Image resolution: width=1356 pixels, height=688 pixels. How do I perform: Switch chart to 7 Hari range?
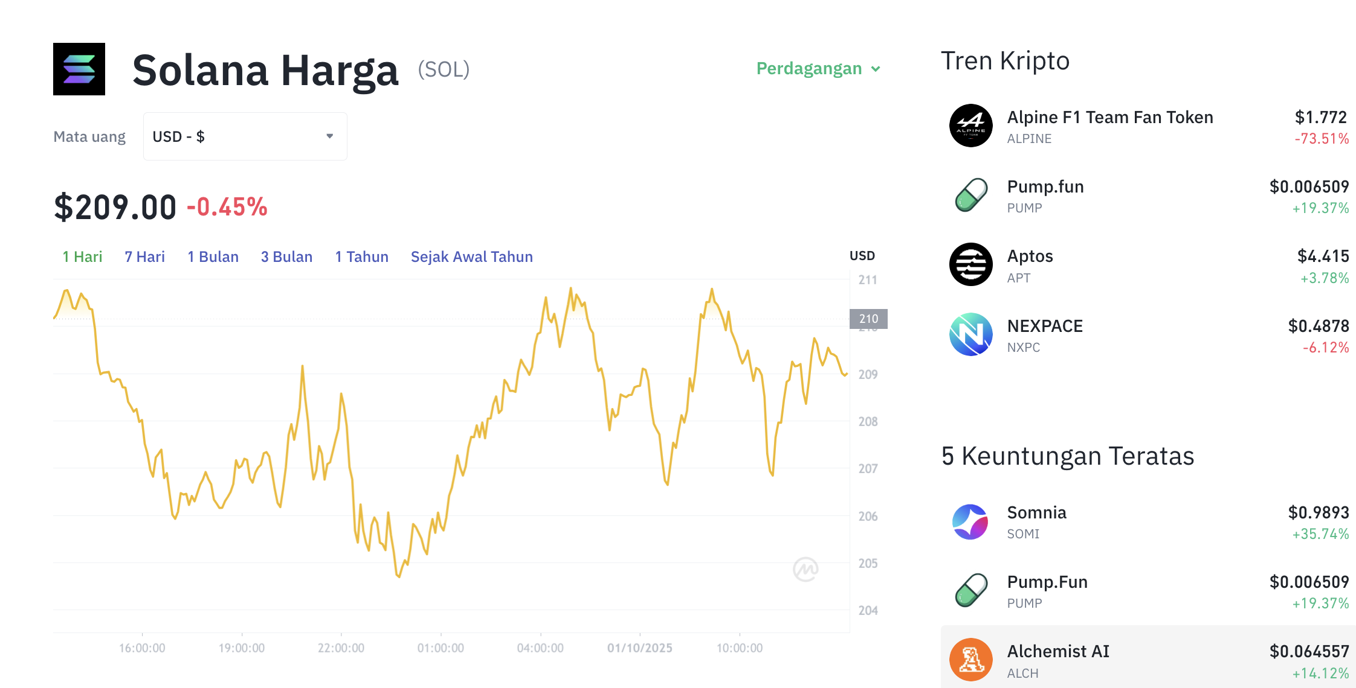point(144,257)
